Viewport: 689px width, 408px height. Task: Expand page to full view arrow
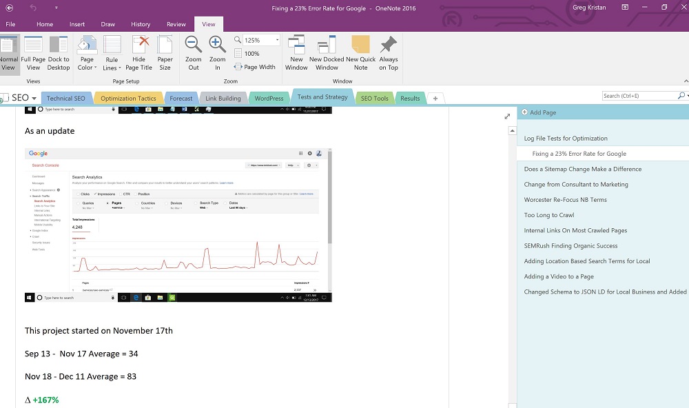click(507, 116)
